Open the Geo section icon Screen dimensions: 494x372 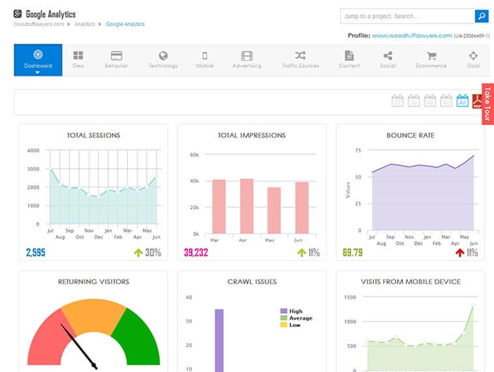78,56
